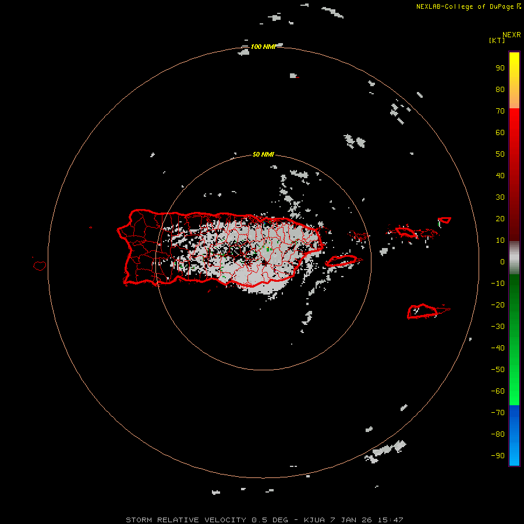The height and width of the screenshot is (524, 524).
Task: Click the Vieques island outline east of Puerto Rico
Action: 341,261
